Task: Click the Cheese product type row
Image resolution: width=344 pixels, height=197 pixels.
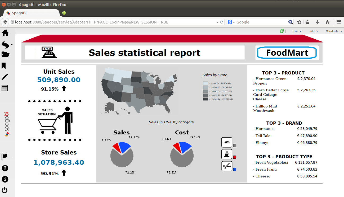Action: pyautogui.click(x=285, y=176)
